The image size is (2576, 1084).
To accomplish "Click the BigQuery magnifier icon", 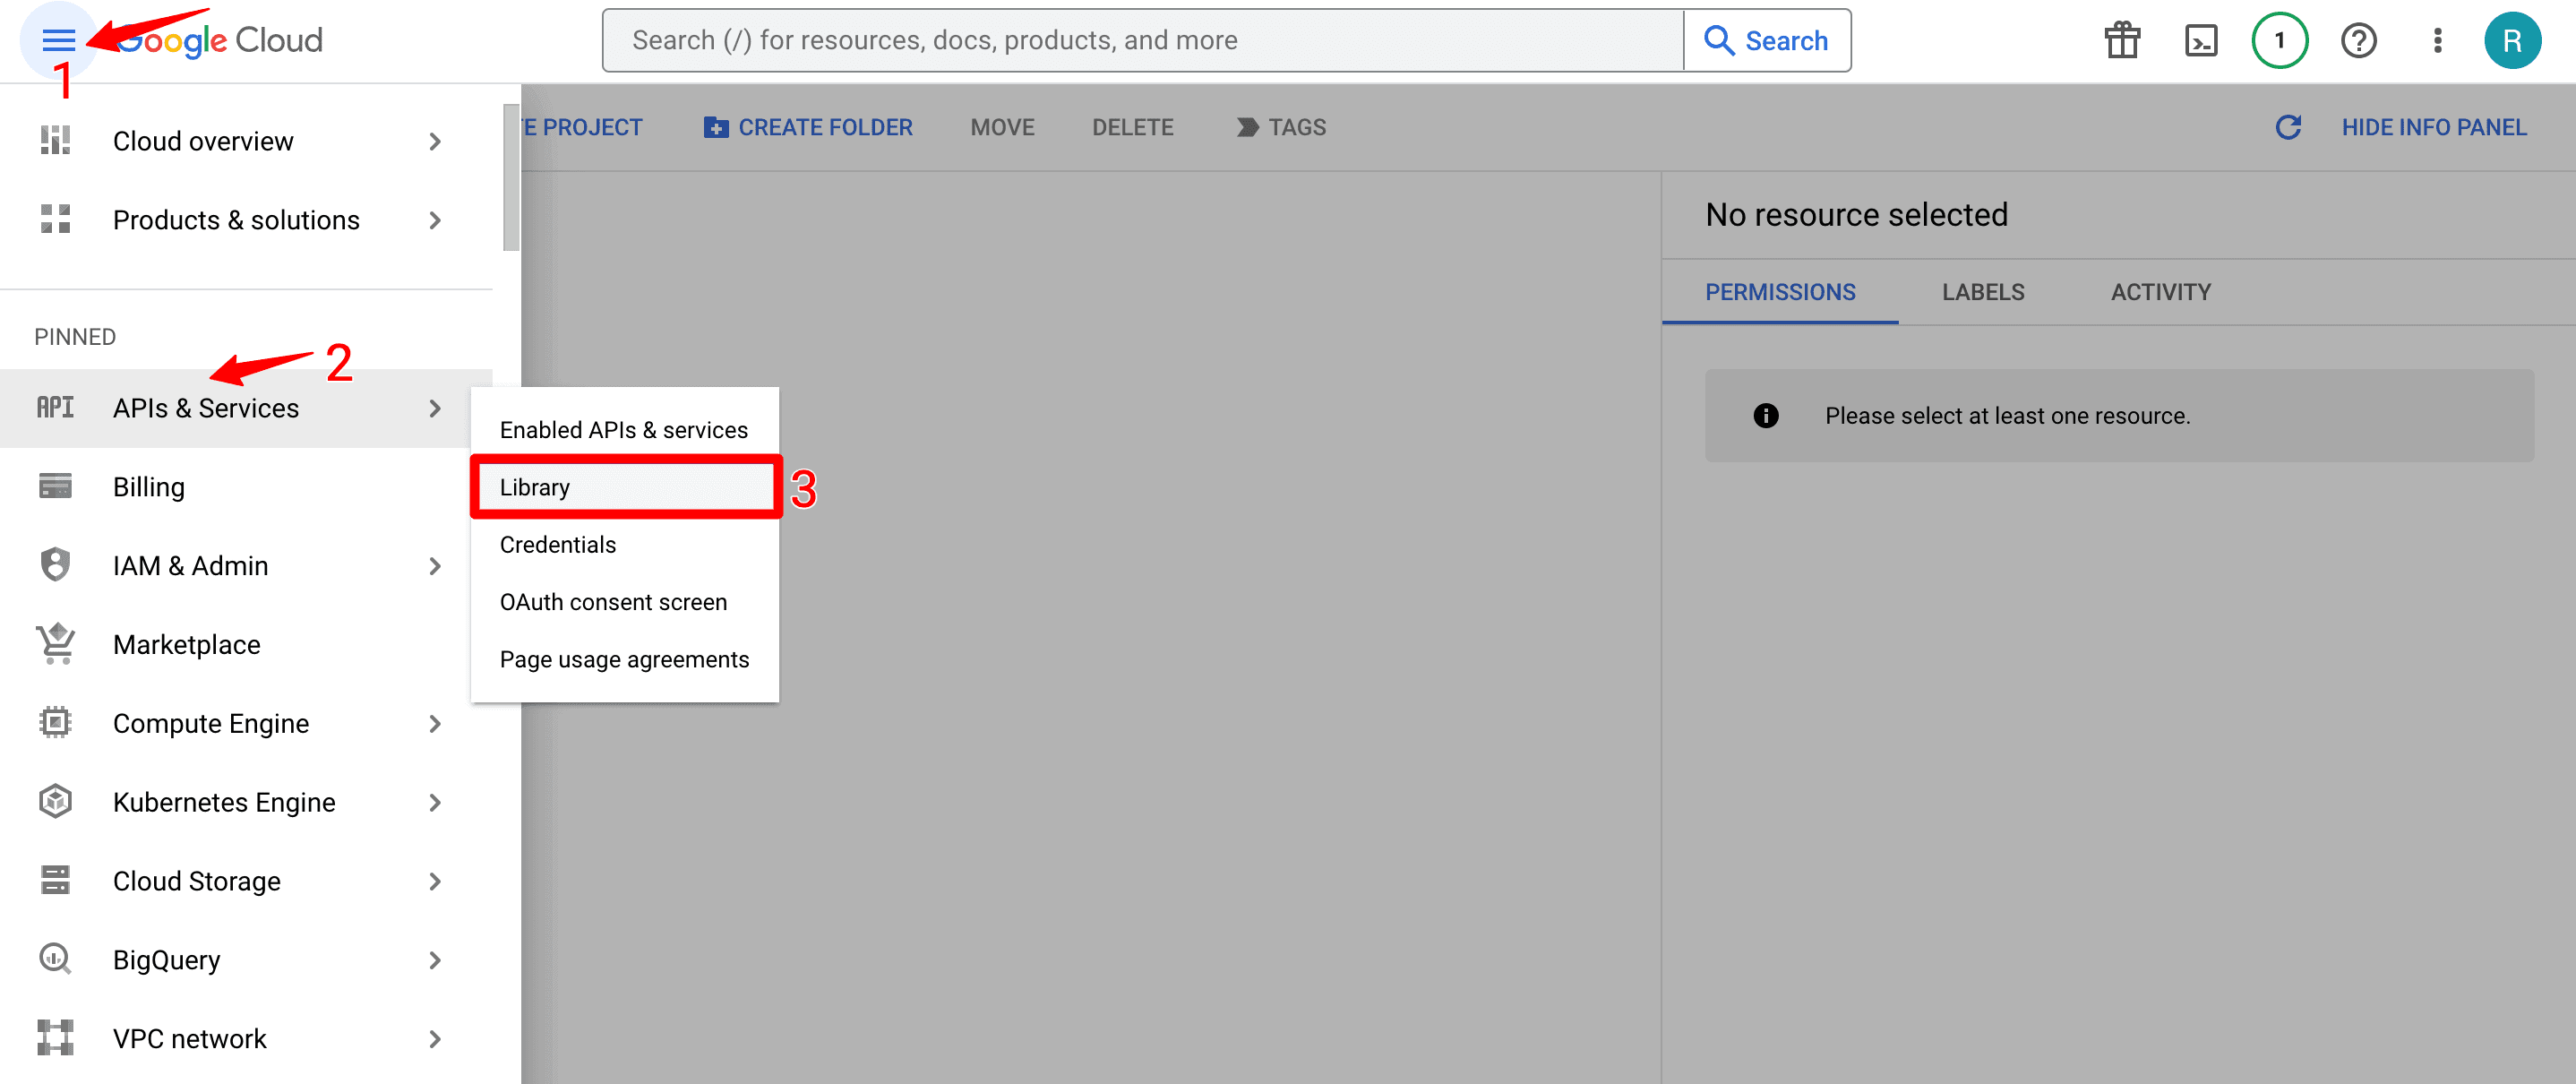I will (55, 958).
